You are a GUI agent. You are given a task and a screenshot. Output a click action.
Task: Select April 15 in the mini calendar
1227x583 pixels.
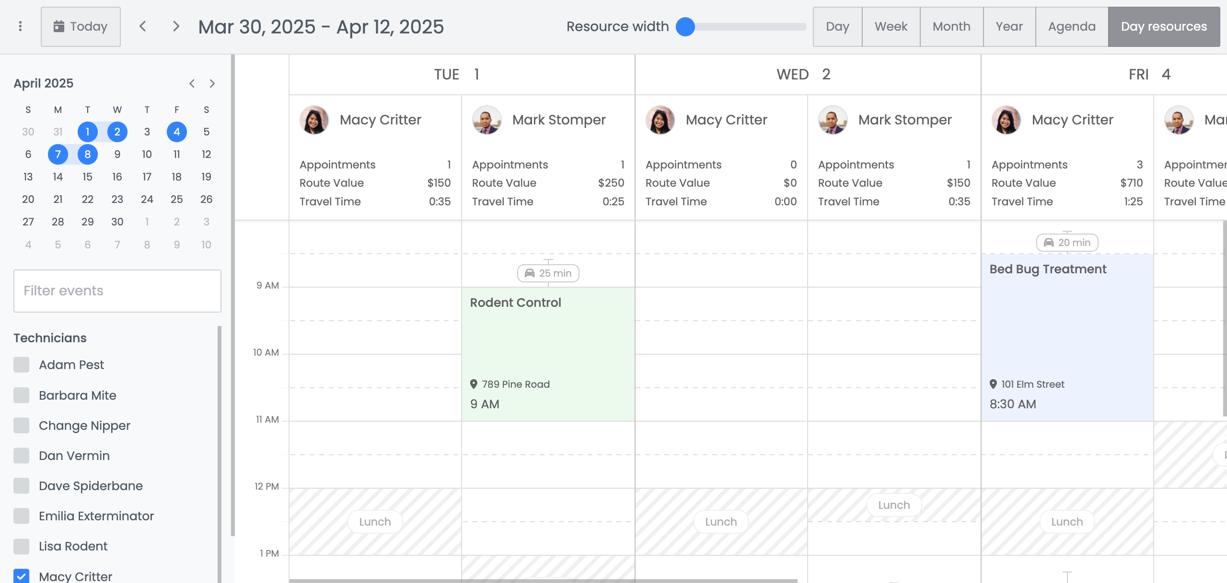(87, 177)
